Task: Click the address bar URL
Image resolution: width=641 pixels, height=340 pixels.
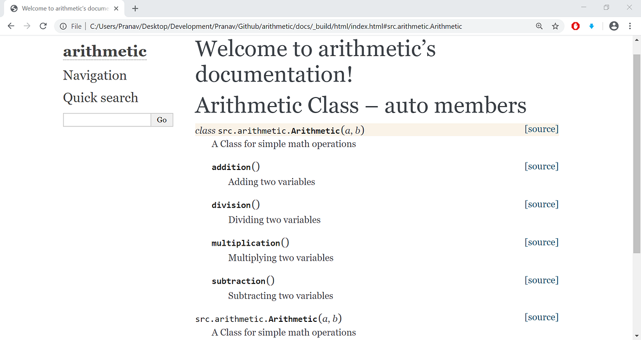Action: point(267,26)
